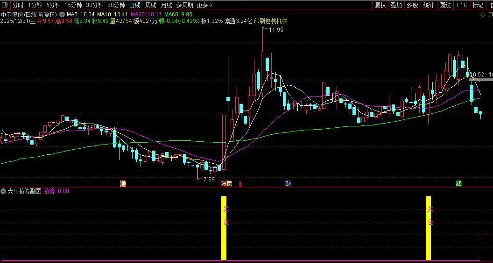Click the 中亚股份(日线.前复权) stock title
The width and height of the screenshot is (493, 263).
29,14
